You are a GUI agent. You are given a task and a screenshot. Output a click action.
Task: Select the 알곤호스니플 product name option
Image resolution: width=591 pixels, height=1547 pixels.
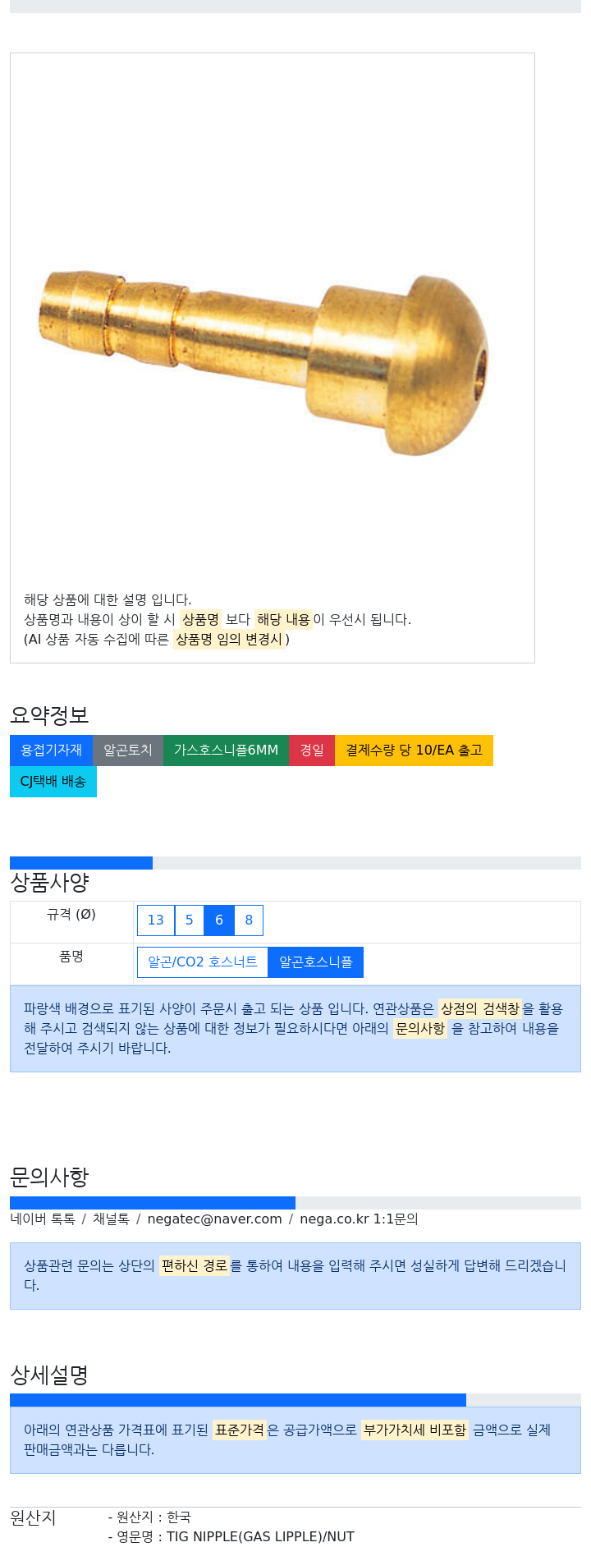click(316, 962)
